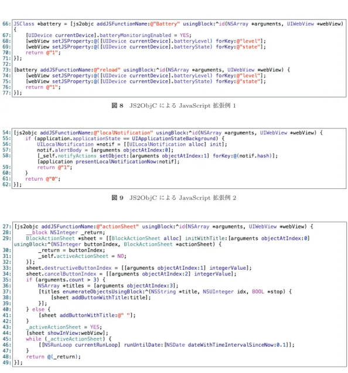Click the @"Battery" string literal
The width and height of the screenshot is (348, 373).
(165, 24)
